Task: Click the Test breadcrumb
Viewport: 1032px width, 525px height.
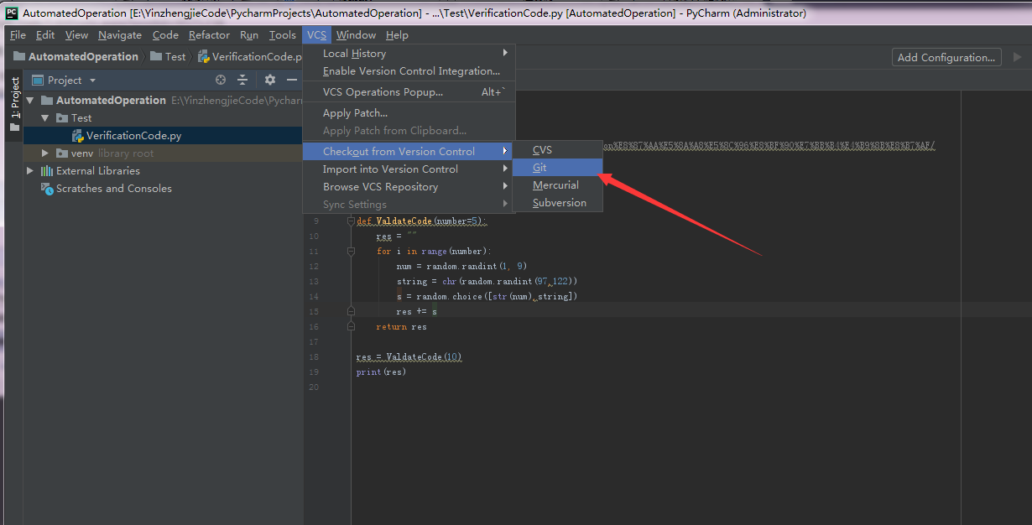Action: (x=169, y=56)
